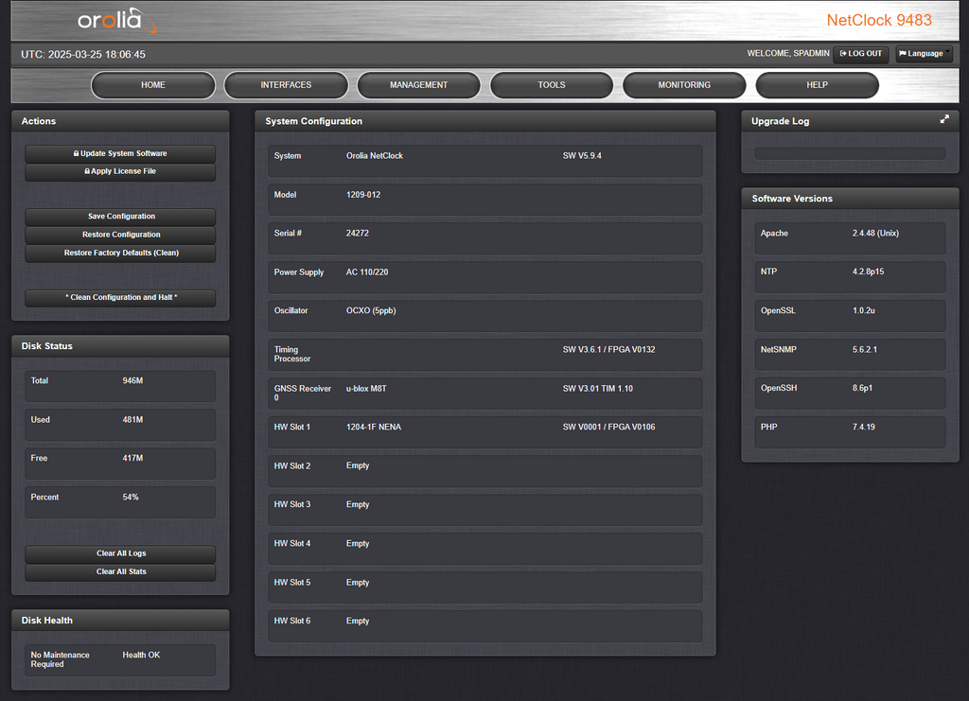The height and width of the screenshot is (701, 969).
Task: Click the HW Slot 5 row label
Action: pos(292,583)
